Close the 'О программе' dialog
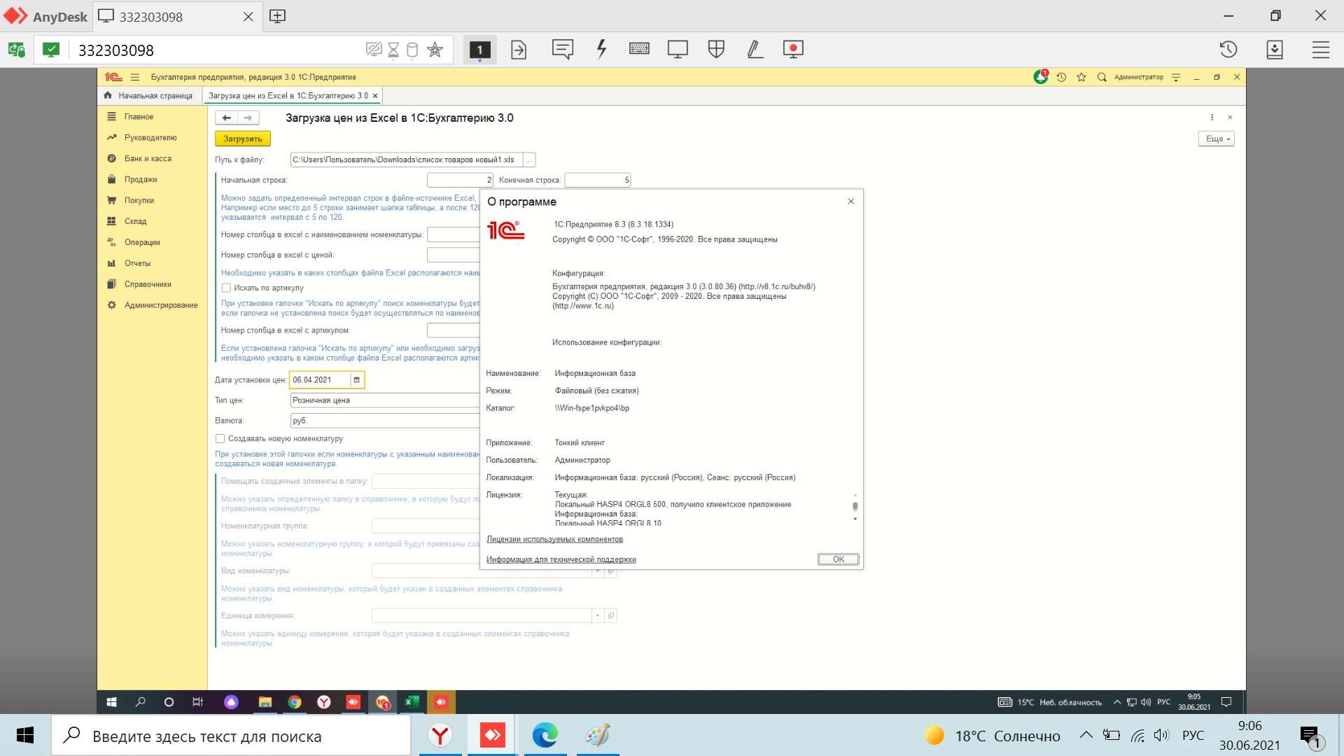Viewport: 1344px width, 756px height. click(851, 202)
